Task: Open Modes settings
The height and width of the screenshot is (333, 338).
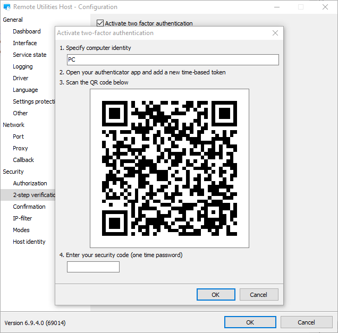Action: click(21, 230)
